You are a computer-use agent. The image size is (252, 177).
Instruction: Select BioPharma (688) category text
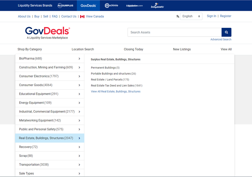[x=30, y=59]
